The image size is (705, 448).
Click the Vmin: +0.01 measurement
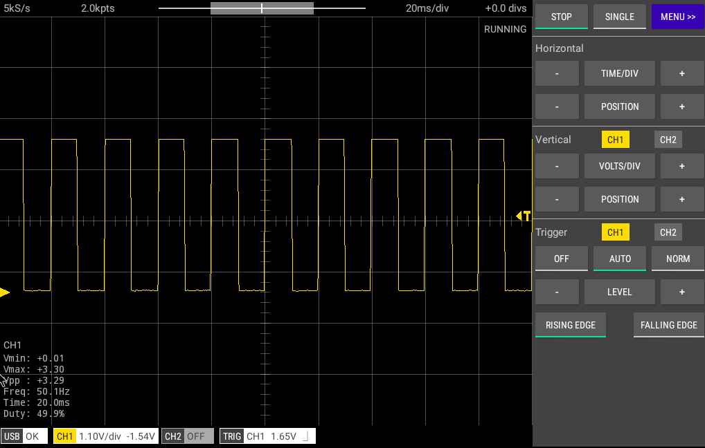pyautogui.click(x=34, y=358)
